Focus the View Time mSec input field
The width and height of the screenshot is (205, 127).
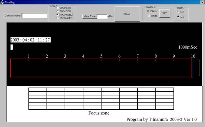[102, 17]
